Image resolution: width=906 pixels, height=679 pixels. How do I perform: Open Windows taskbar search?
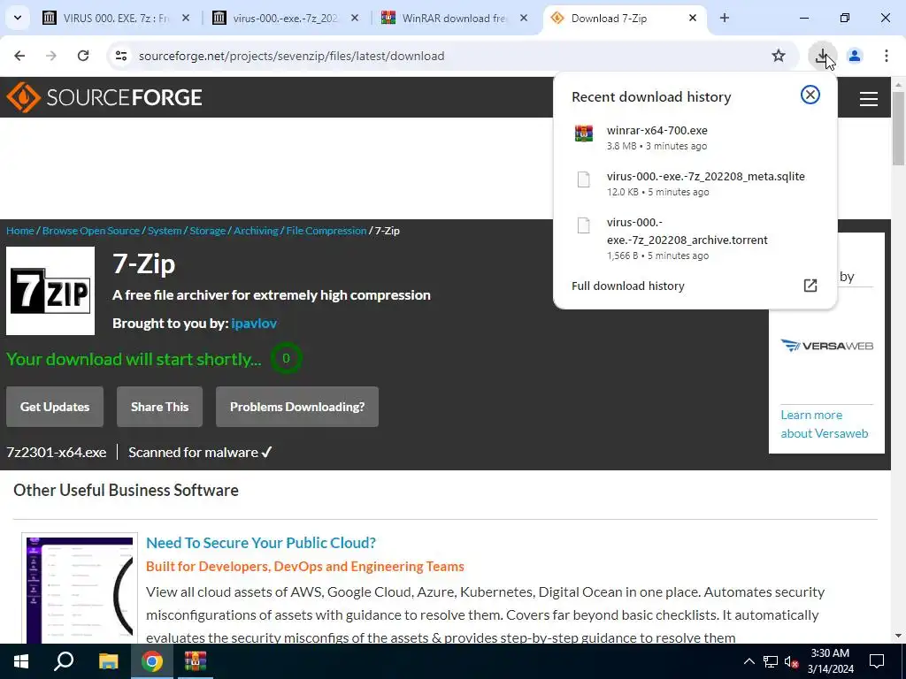point(64,661)
